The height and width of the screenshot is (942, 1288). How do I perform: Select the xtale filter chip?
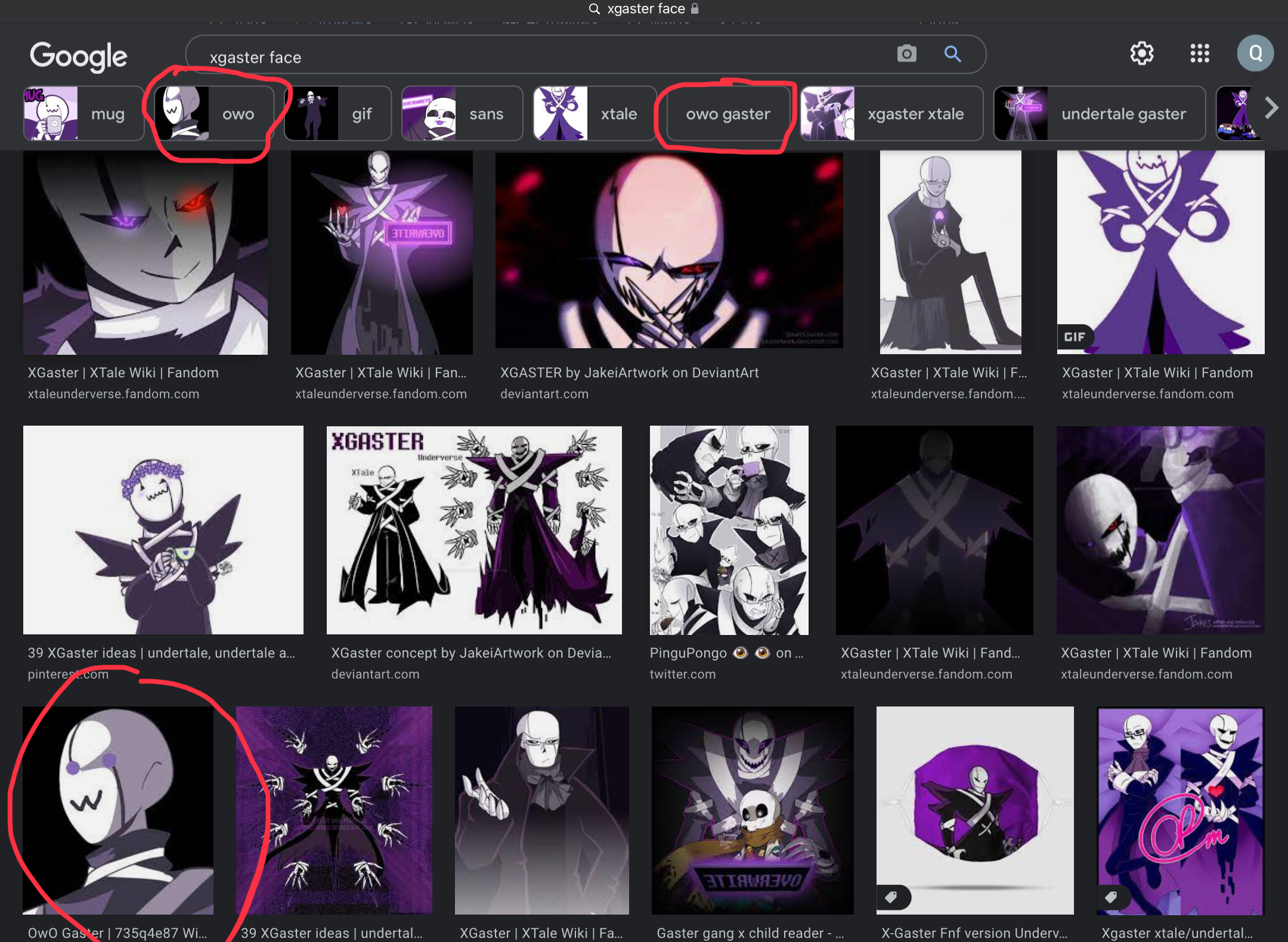coord(595,113)
